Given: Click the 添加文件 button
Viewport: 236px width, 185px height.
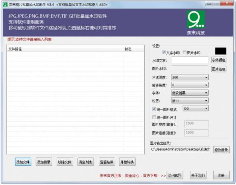Looking at the screenshot, I should (23, 162).
